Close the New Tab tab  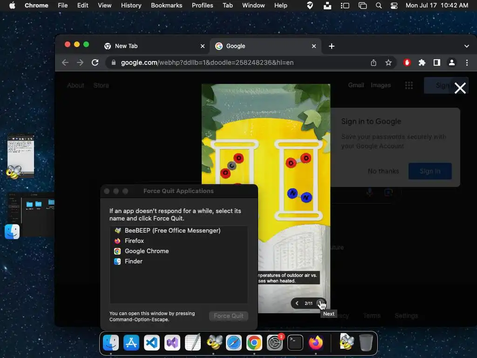coord(203,46)
